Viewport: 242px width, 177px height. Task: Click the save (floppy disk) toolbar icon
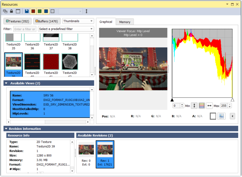coord(27,11)
